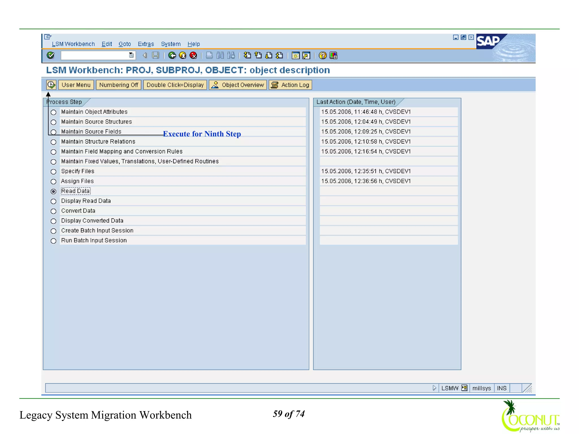Click the 15.05.2006, 12:36:56 h, CVSDEV1 entry
The height and width of the screenshot is (434, 579).
click(x=389, y=181)
